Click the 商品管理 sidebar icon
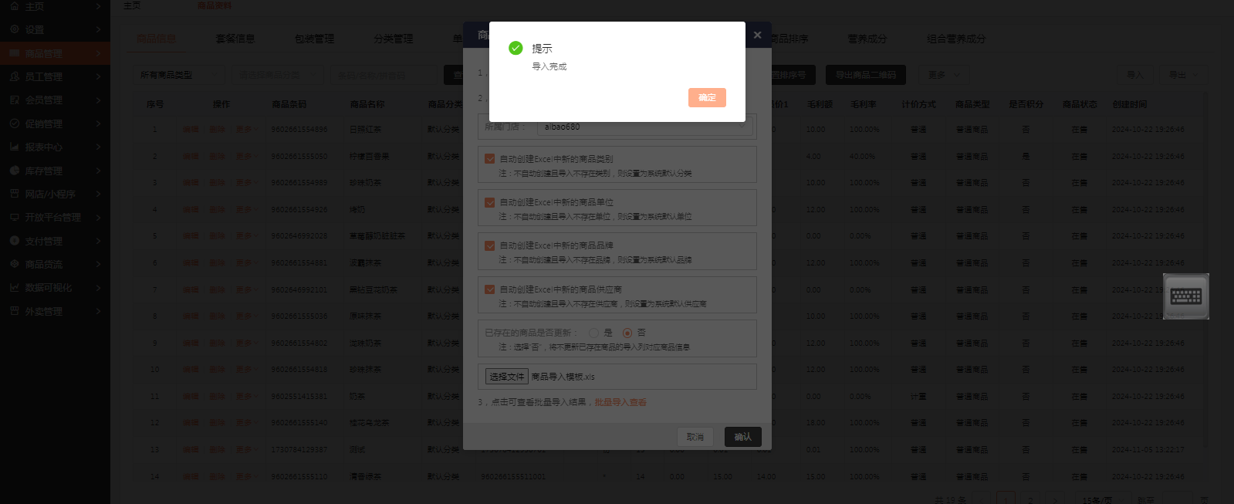Image resolution: width=1234 pixels, height=504 pixels. pos(15,53)
